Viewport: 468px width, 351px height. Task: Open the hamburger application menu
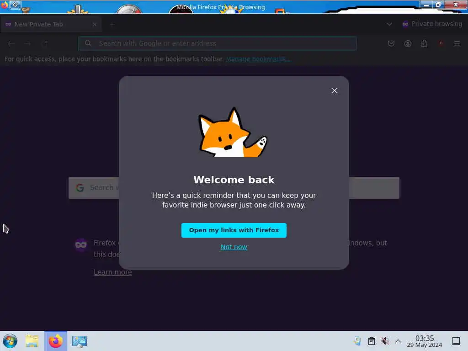click(457, 43)
